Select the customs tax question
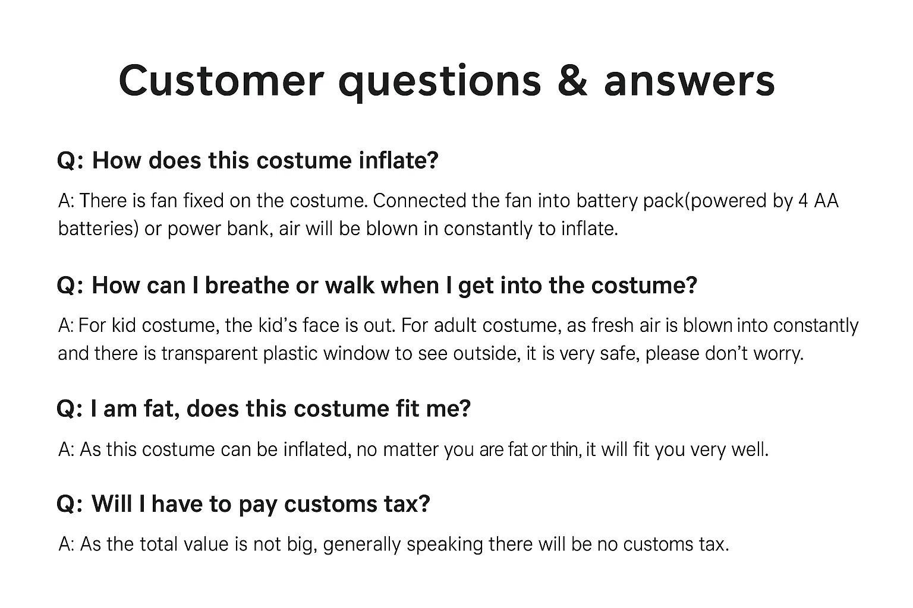 click(243, 505)
